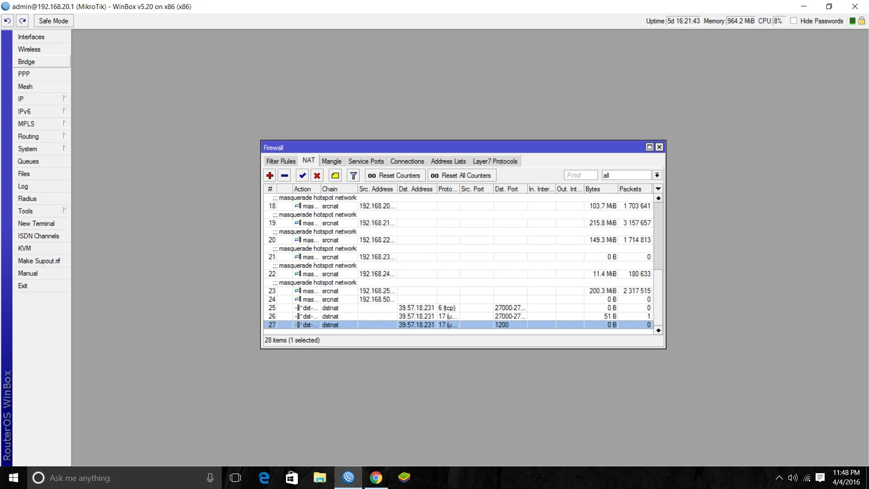Open the Action Center notifications icon

pyautogui.click(x=820, y=478)
